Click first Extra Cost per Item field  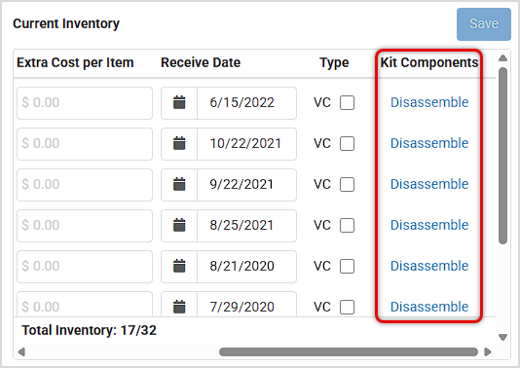(85, 103)
